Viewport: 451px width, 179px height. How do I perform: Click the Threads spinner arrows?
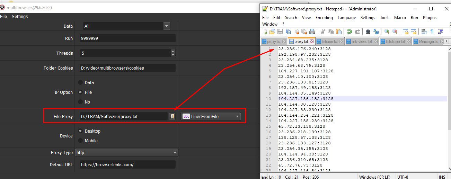[173, 53]
